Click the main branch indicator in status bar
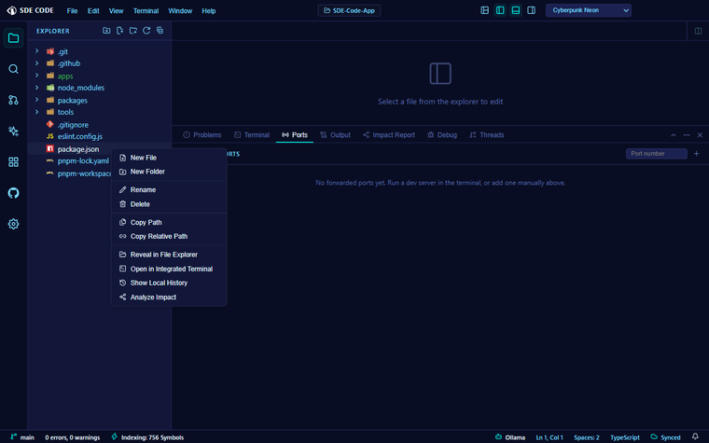Viewport: 709px width, 443px height. [x=22, y=437]
